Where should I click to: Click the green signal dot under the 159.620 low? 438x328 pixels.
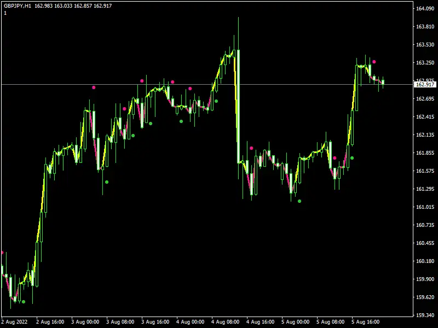24,302
